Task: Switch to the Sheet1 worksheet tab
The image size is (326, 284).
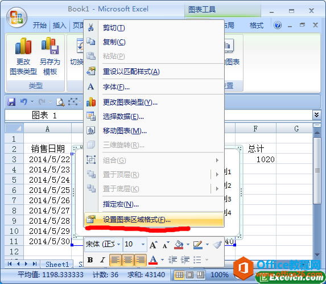Action: (x=57, y=264)
